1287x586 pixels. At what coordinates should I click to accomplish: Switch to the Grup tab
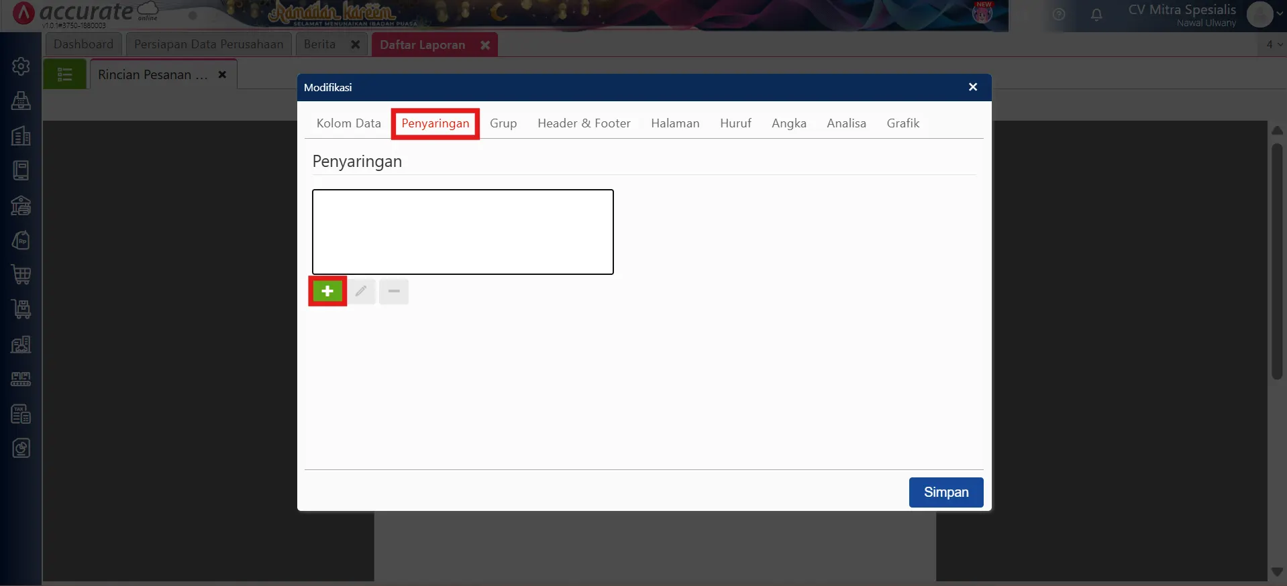[503, 123]
